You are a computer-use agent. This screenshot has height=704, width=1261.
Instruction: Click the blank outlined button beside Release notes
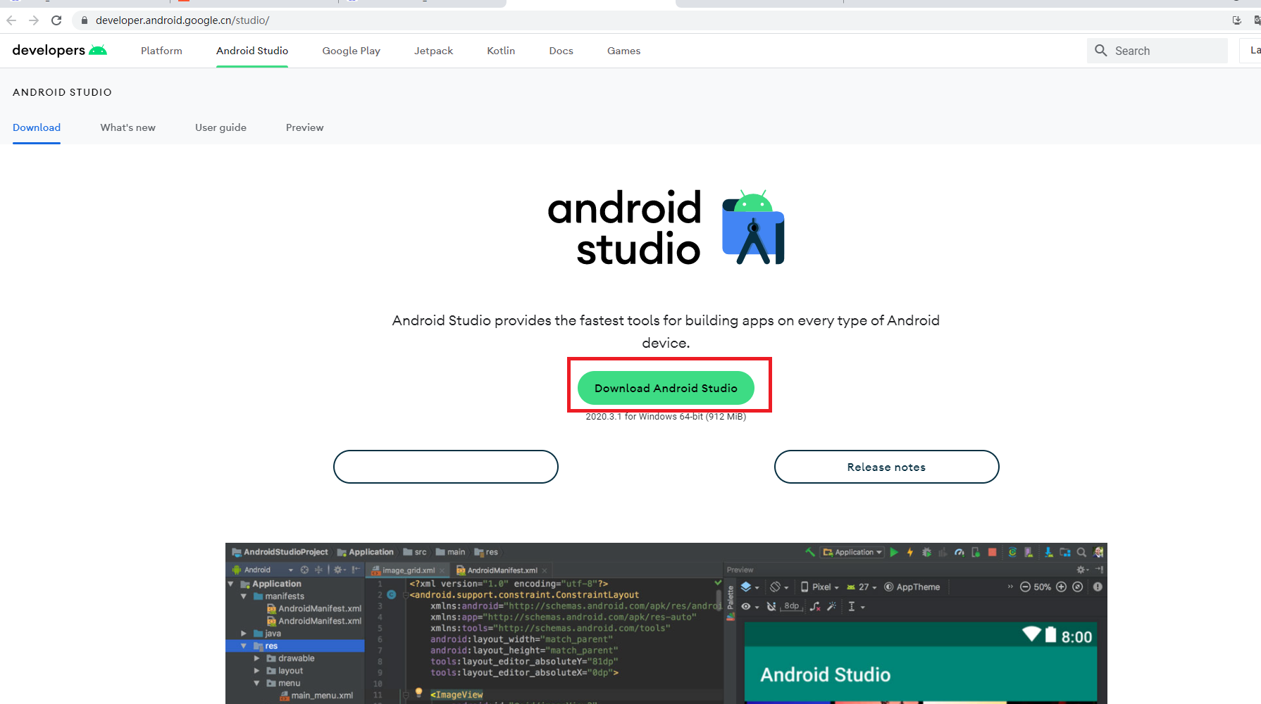pyautogui.click(x=446, y=467)
